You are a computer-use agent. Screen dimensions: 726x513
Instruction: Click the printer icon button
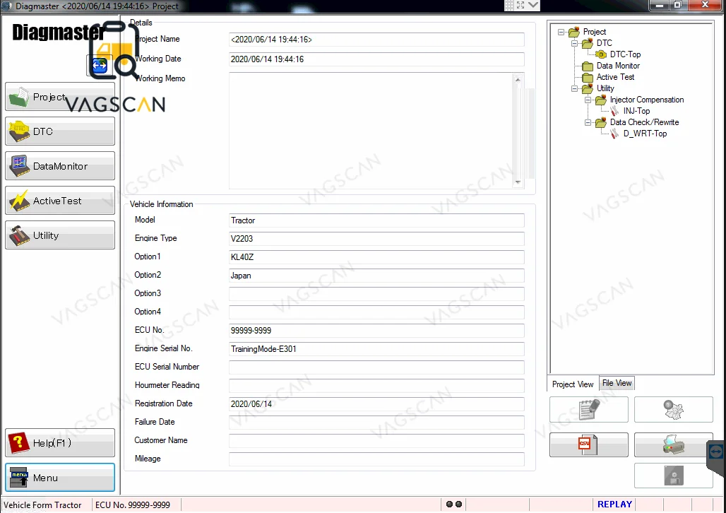point(673,444)
